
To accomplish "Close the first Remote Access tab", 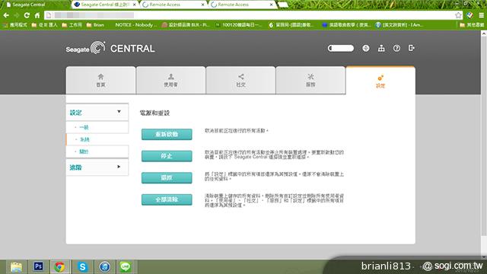I will tap(203, 5).
